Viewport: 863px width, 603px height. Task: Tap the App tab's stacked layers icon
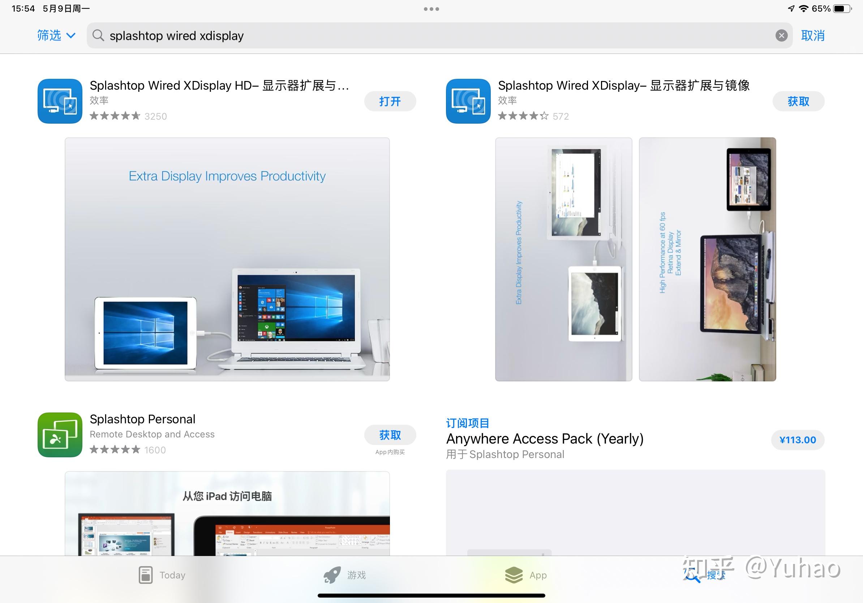click(514, 575)
